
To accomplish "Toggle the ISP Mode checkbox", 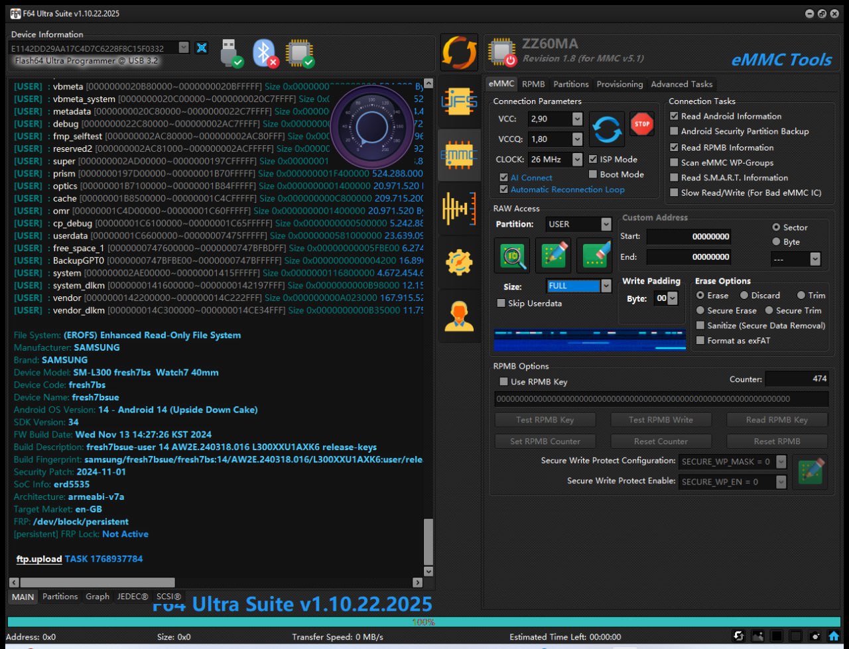I will [593, 159].
